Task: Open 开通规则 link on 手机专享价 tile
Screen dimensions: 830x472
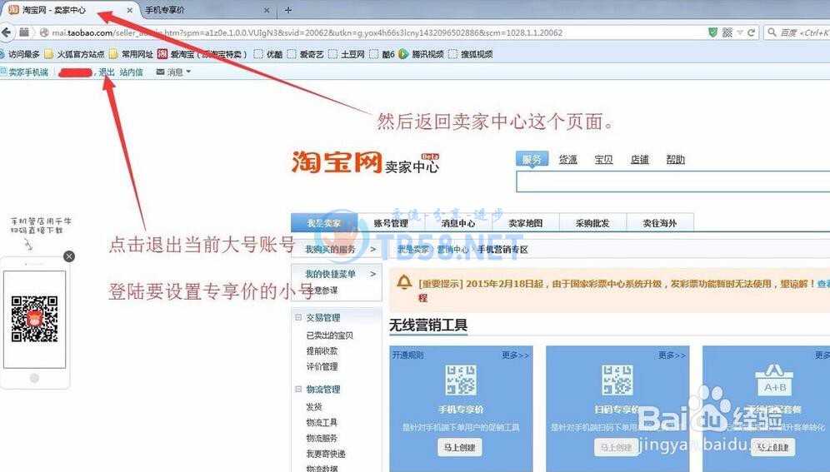Action: pyautogui.click(x=407, y=355)
